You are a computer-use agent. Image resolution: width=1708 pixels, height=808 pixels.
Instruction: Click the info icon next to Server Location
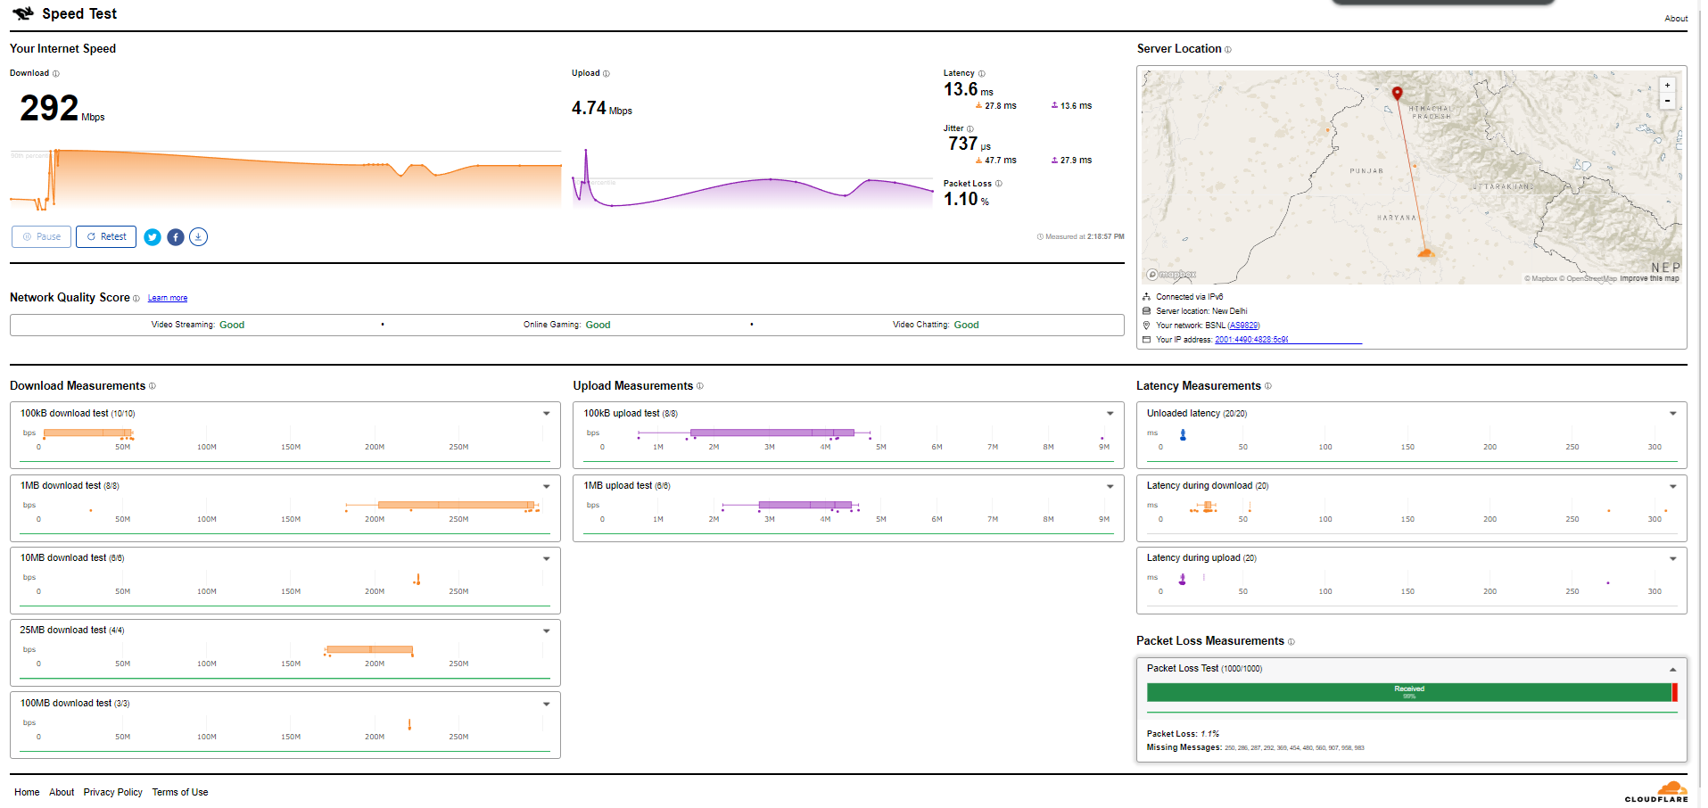tap(1228, 50)
